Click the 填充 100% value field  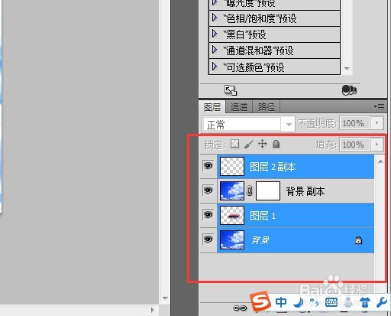coord(355,145)
